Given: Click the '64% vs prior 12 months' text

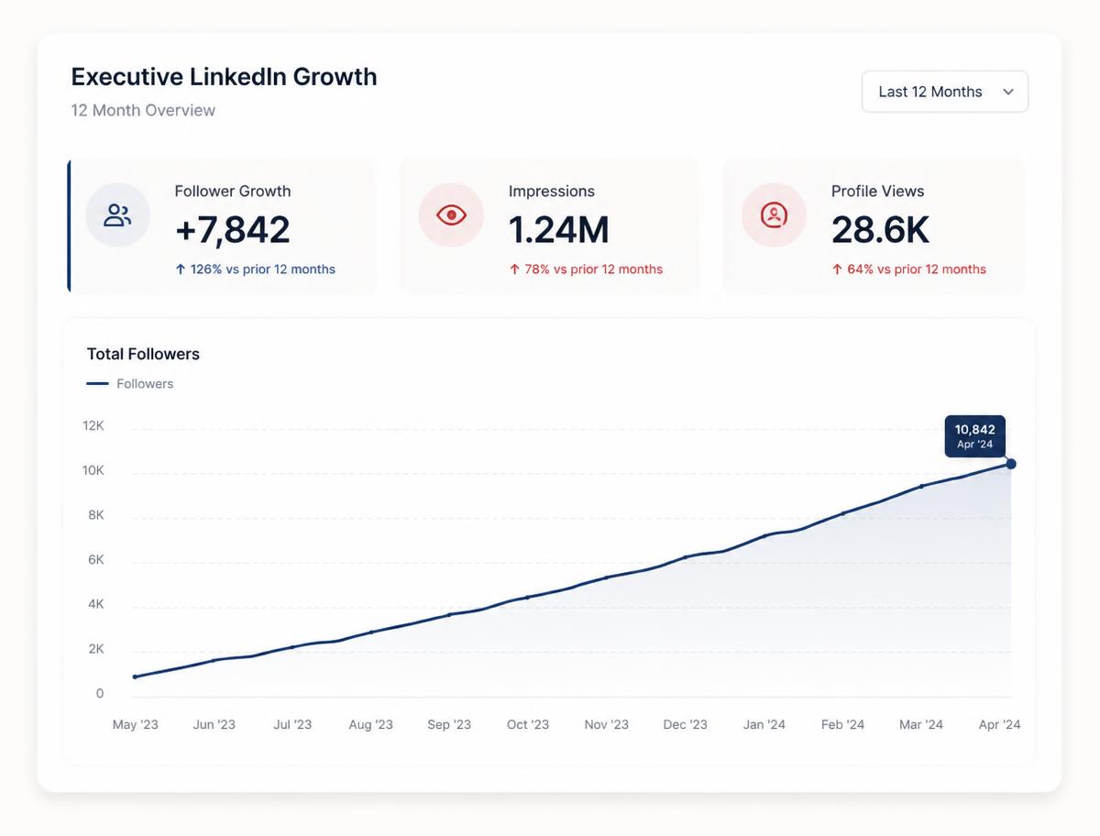Looking at the screenshot, I should [917, 269].
